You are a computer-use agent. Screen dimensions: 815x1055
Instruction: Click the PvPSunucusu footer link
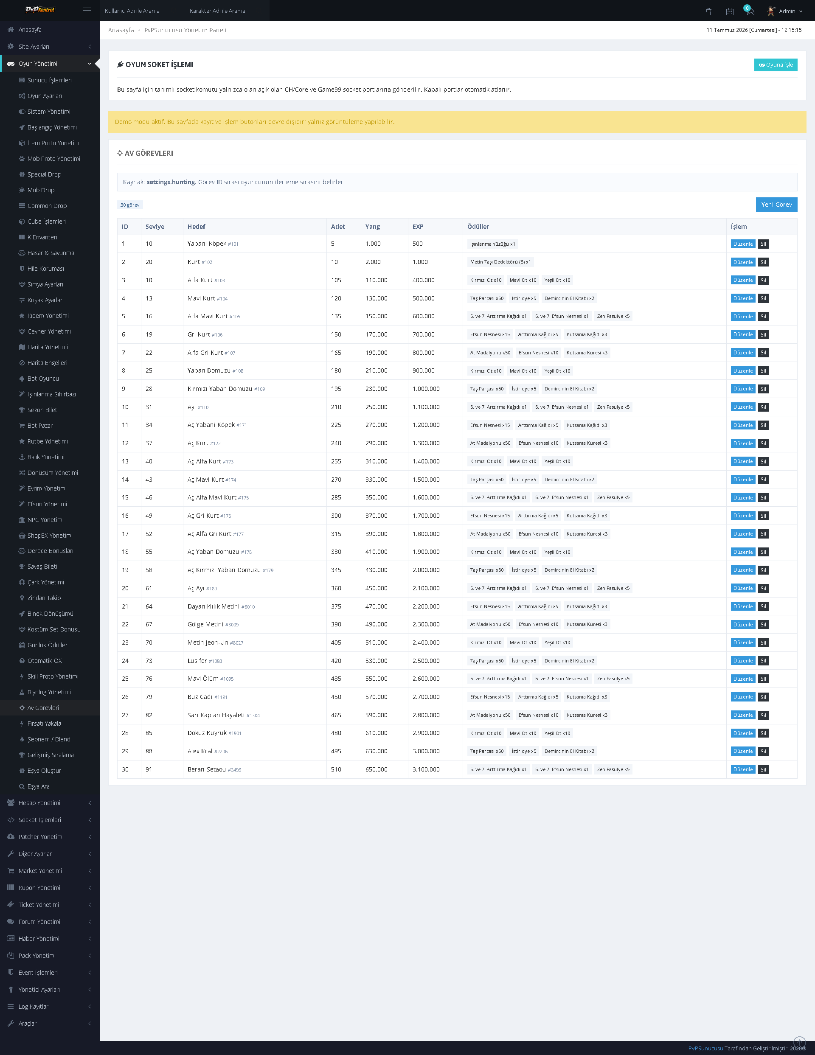pyautogui.click(x=705, y=1048)
